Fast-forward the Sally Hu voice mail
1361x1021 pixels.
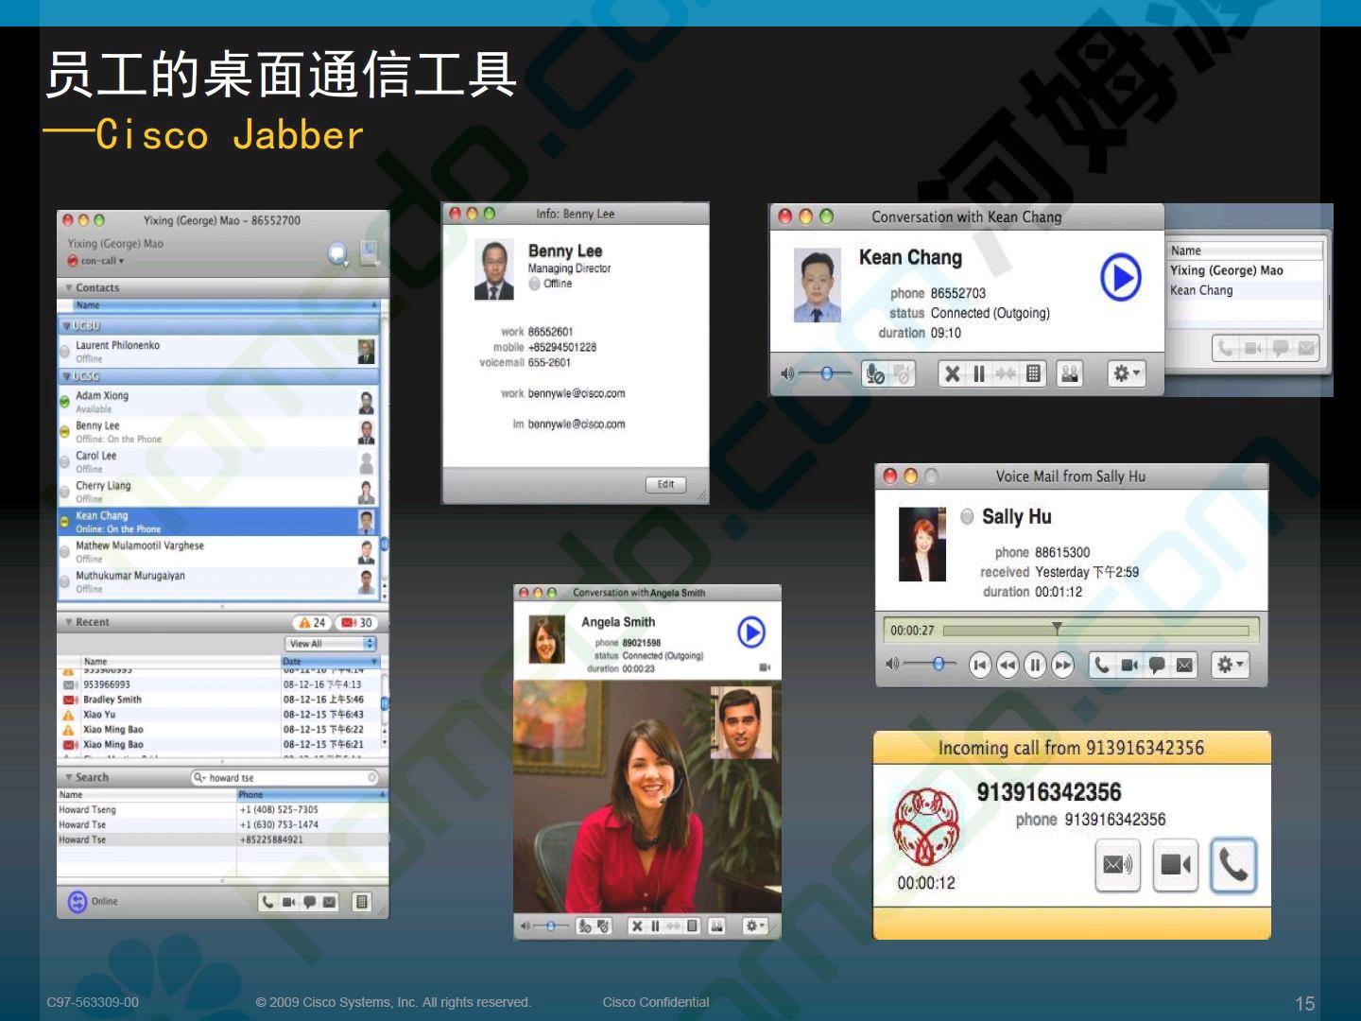pos(1063,666)
